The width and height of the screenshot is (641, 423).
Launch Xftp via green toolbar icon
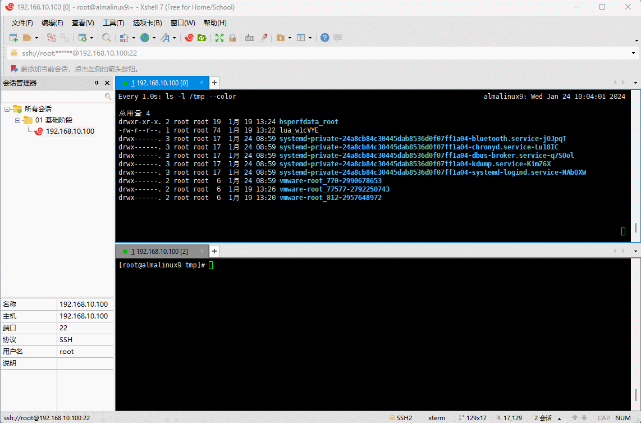pyautogui.click(x=202, y=38)
